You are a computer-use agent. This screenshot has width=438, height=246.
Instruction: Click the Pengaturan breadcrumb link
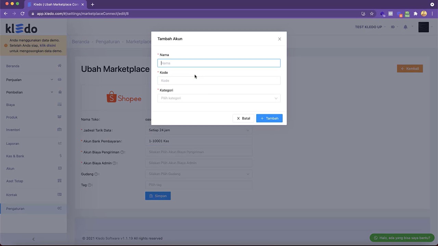tap(107, 42)
